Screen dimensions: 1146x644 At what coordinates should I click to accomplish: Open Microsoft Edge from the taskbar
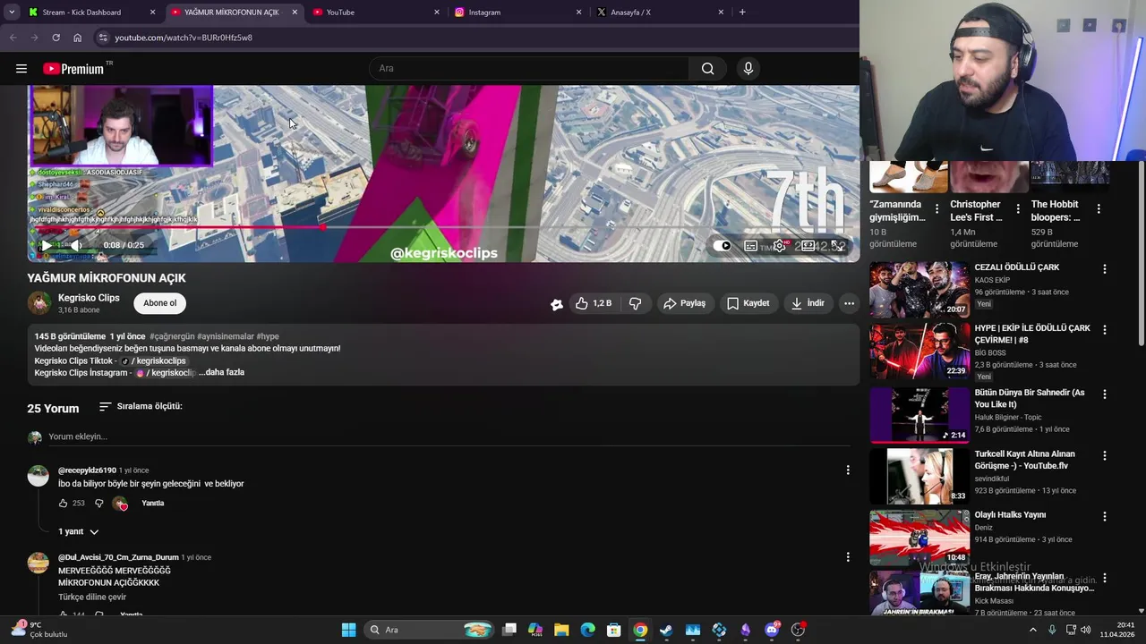click(587, 630)
